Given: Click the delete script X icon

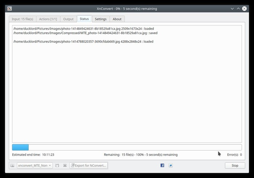Looking at the screenshot, I should [65, 165].
